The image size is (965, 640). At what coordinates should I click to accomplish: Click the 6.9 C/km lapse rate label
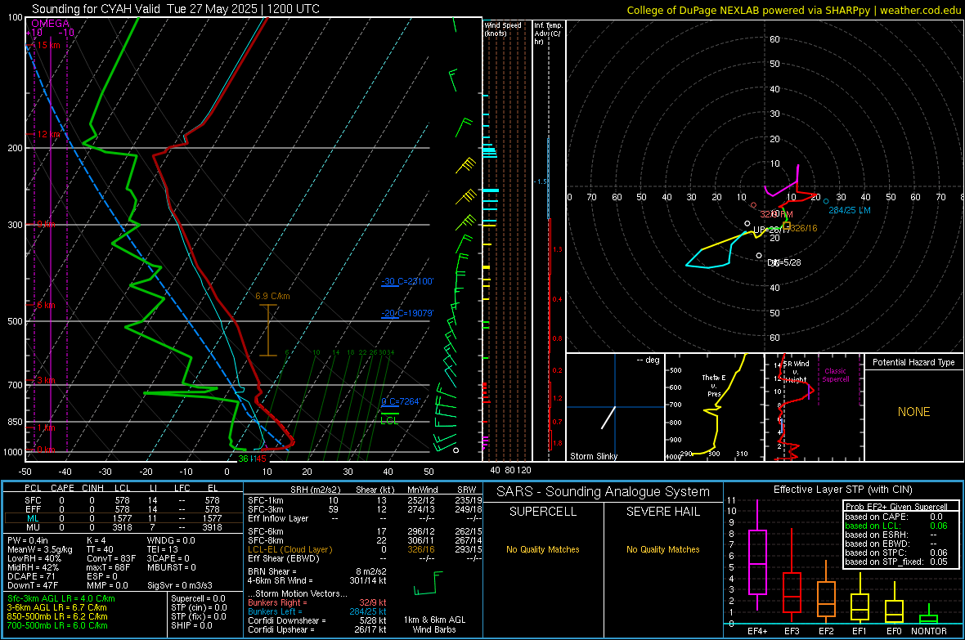272,296
